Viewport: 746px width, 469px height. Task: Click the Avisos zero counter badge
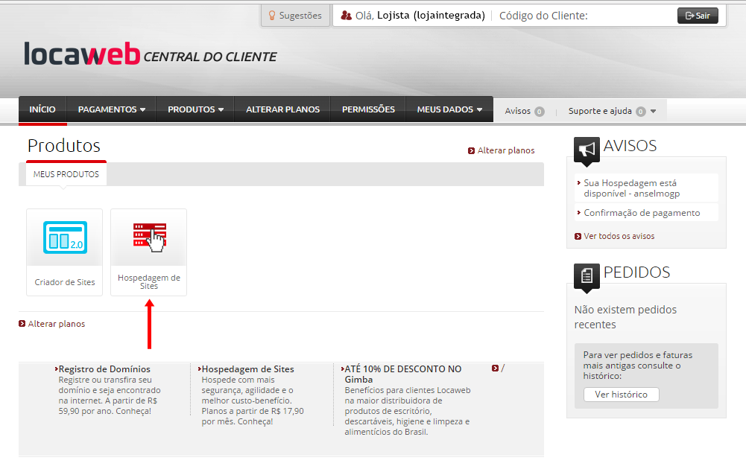click(539, 112)
